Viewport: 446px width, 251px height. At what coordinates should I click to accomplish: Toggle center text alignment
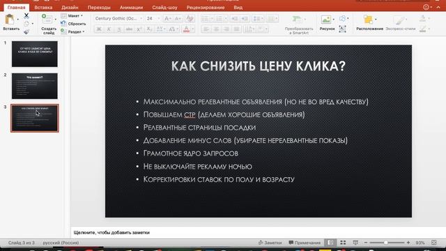click(x=216, y=29)
